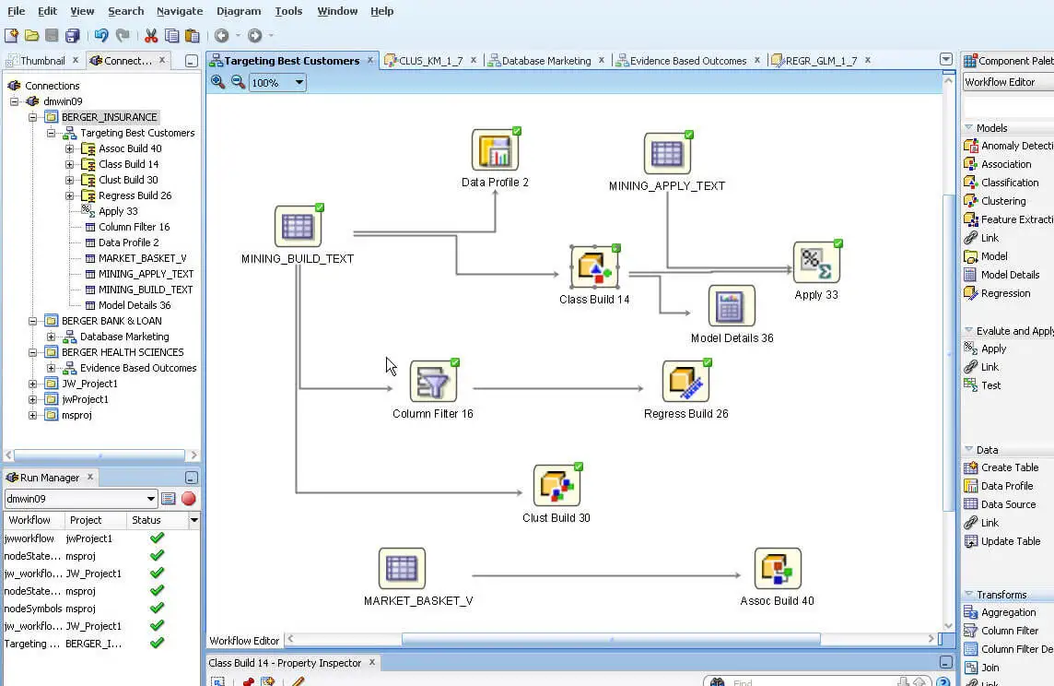Collapse the Models section in Component Palette

point(969,128)
